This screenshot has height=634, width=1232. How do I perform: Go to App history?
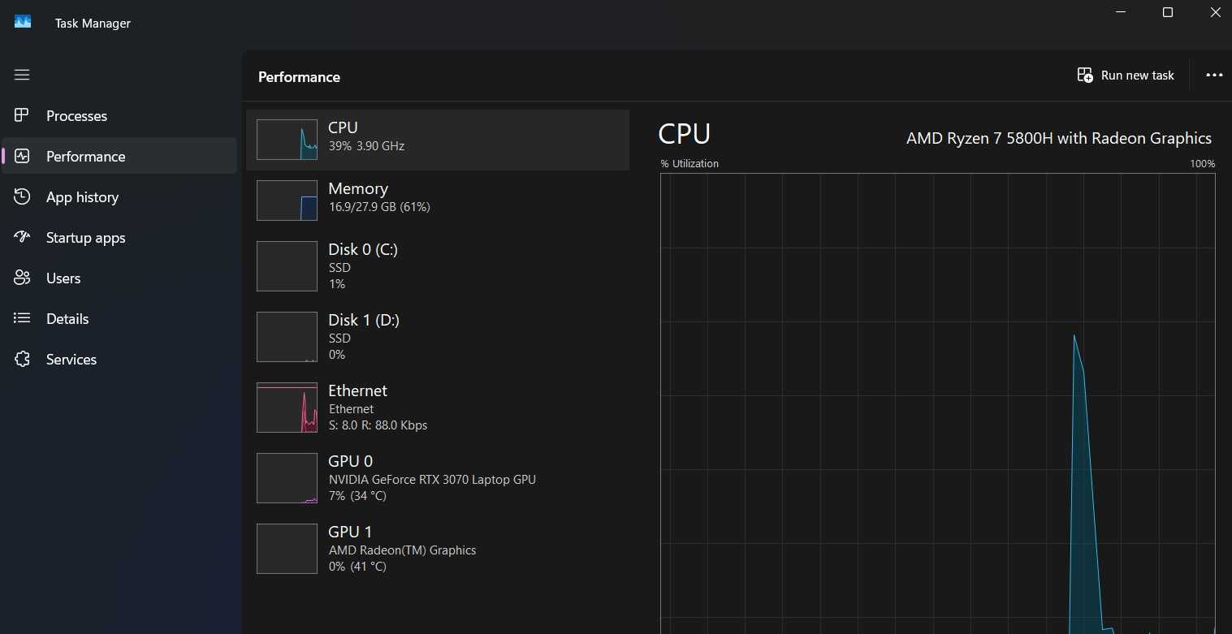[119, 196]
